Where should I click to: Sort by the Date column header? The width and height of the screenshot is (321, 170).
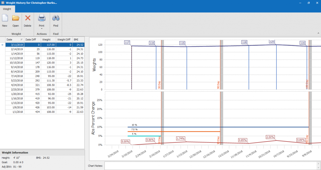click(14, 40)
